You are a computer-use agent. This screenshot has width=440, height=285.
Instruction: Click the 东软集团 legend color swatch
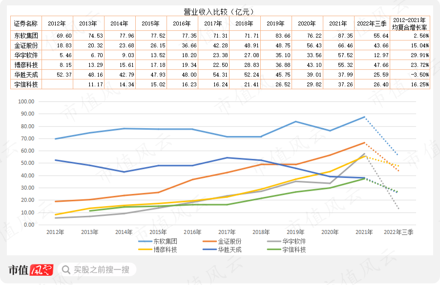pos(146,241)
